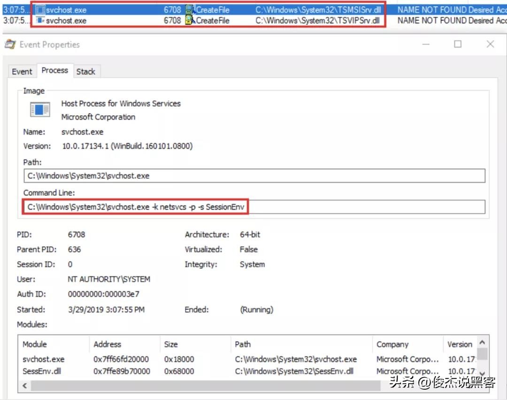This screenshot has height=400, width=507.
Task: Click the Company column header
Action: (x=392, y=344)
